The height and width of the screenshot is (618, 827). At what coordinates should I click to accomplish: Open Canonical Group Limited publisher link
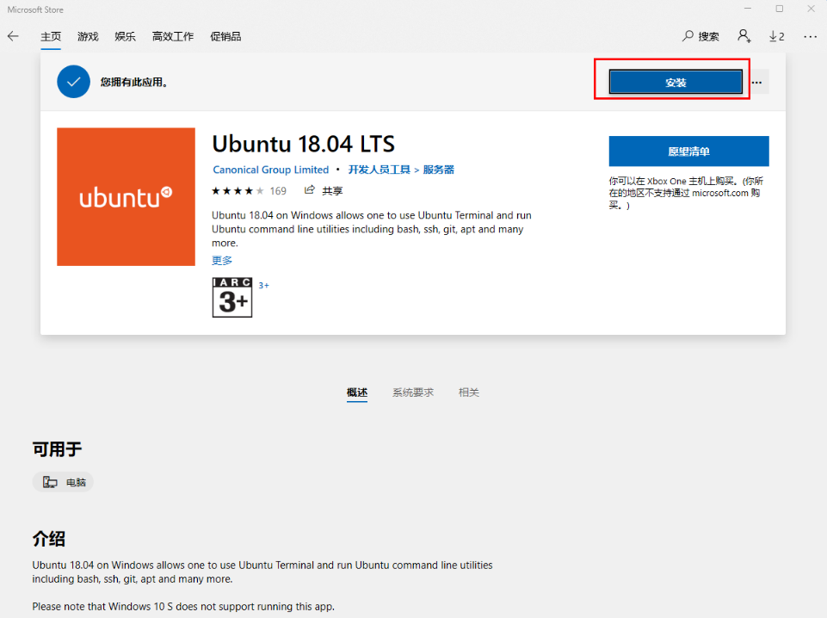click(x=270, y=170)
